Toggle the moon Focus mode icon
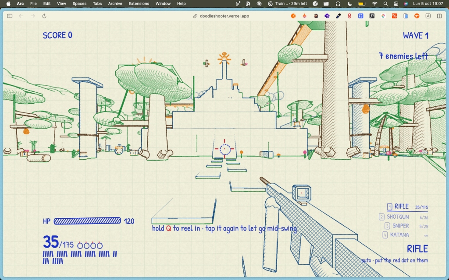449x280 pixels. (349, 3)
